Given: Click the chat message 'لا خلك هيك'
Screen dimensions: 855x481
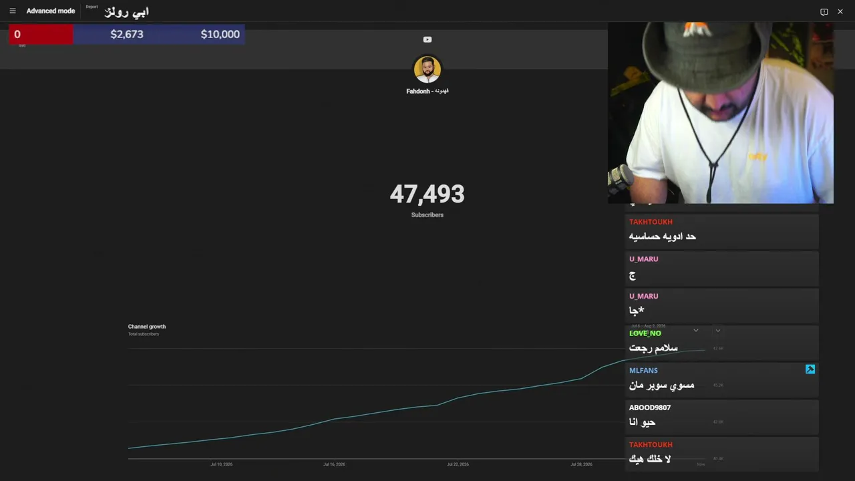Looking at the screenshot, I should (649, 460).
